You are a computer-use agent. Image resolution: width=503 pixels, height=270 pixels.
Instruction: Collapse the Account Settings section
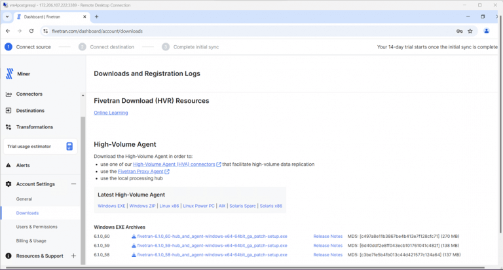73,184
